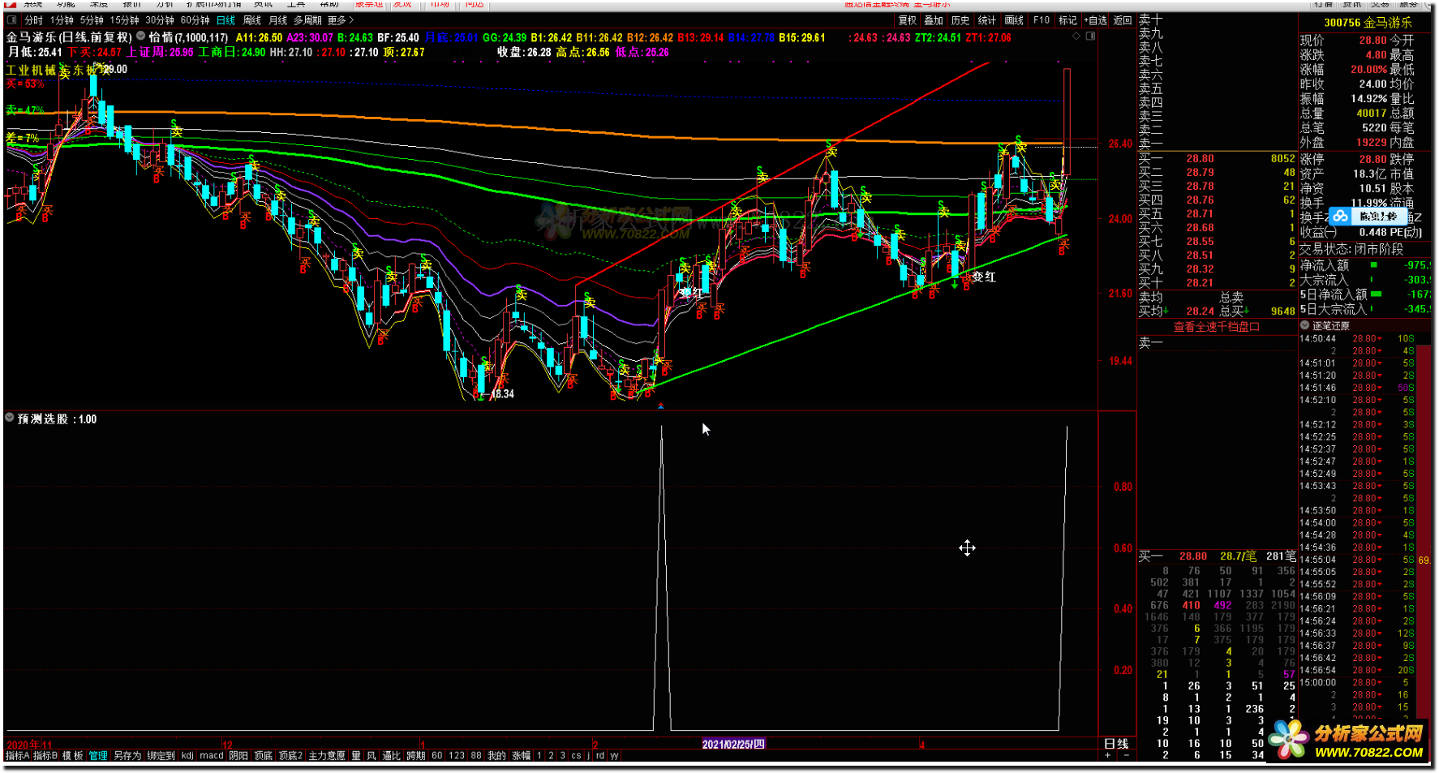Viewport: 1439px width, 773px height.
Task: Click the 叠加 overlay button
Action: point(934,20)
